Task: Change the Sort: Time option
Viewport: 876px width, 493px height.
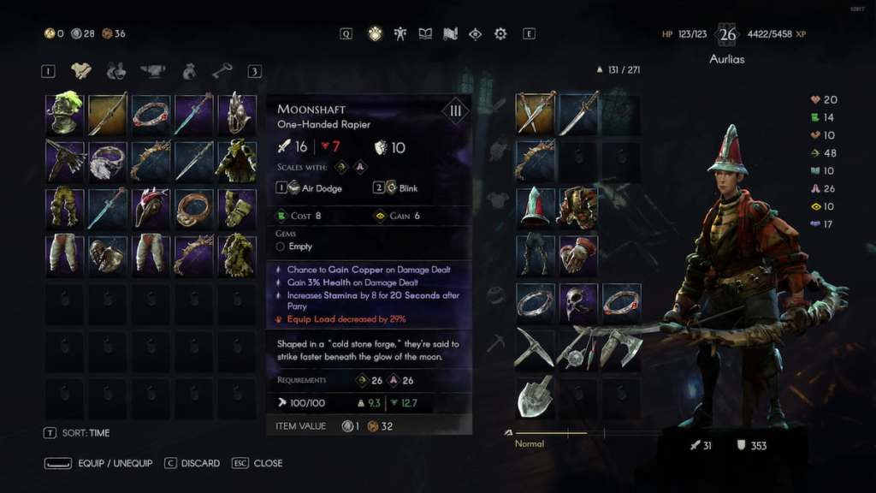Action: [x=76, y=433]
